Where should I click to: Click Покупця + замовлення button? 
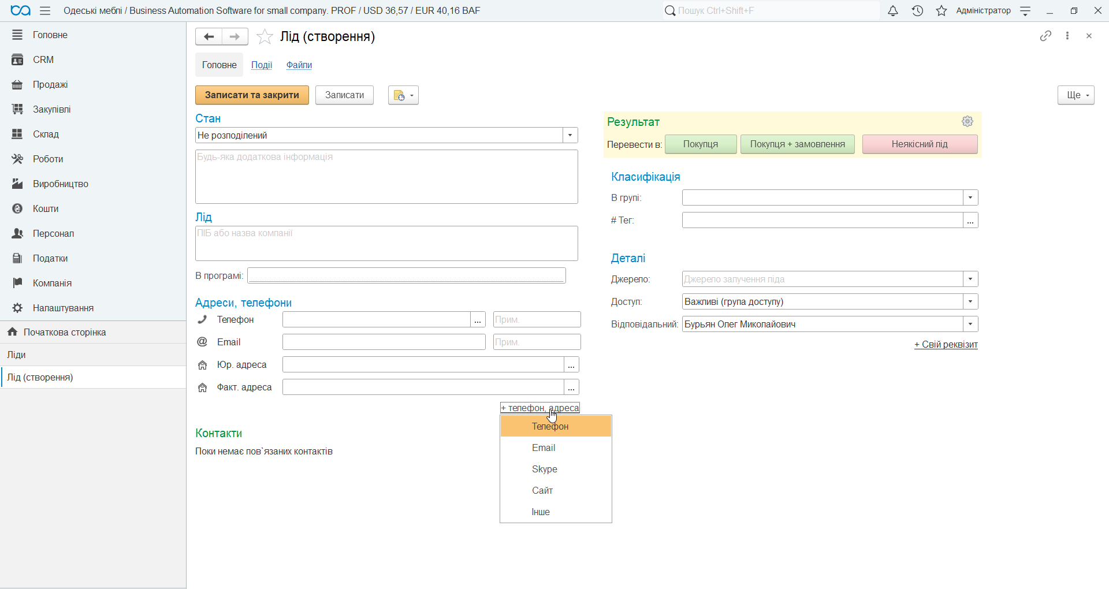coord(798,144)
